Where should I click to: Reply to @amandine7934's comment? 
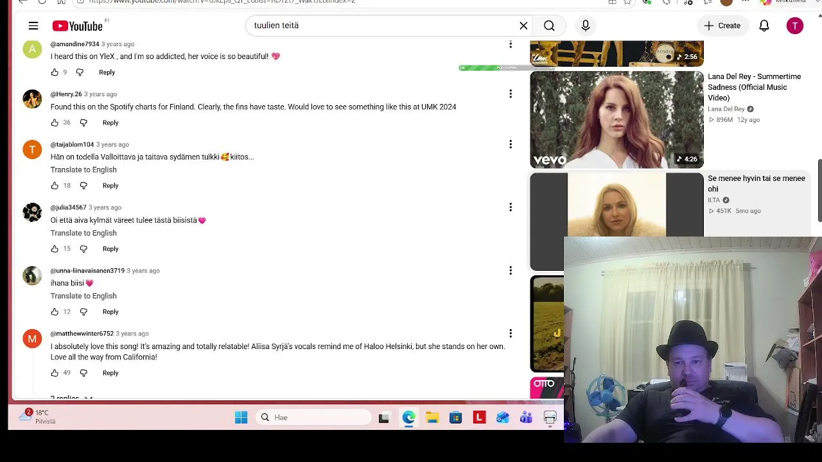[107, 73]
